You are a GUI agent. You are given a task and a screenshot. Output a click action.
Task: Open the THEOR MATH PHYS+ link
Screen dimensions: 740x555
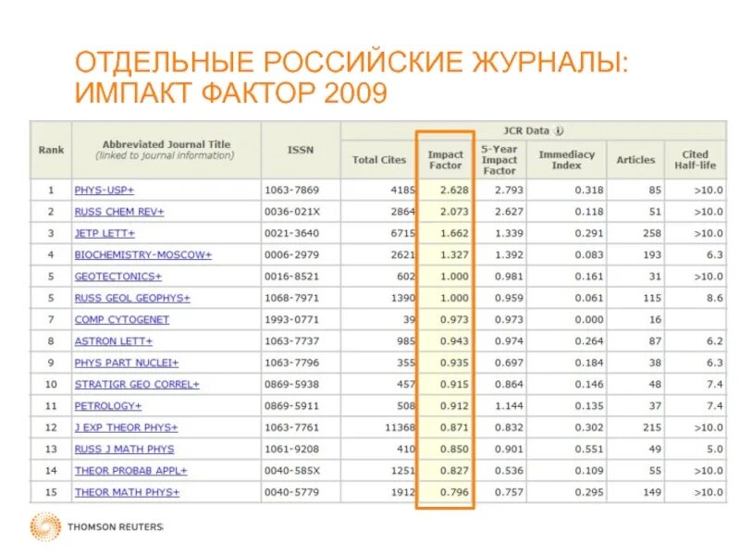[127, 492]
